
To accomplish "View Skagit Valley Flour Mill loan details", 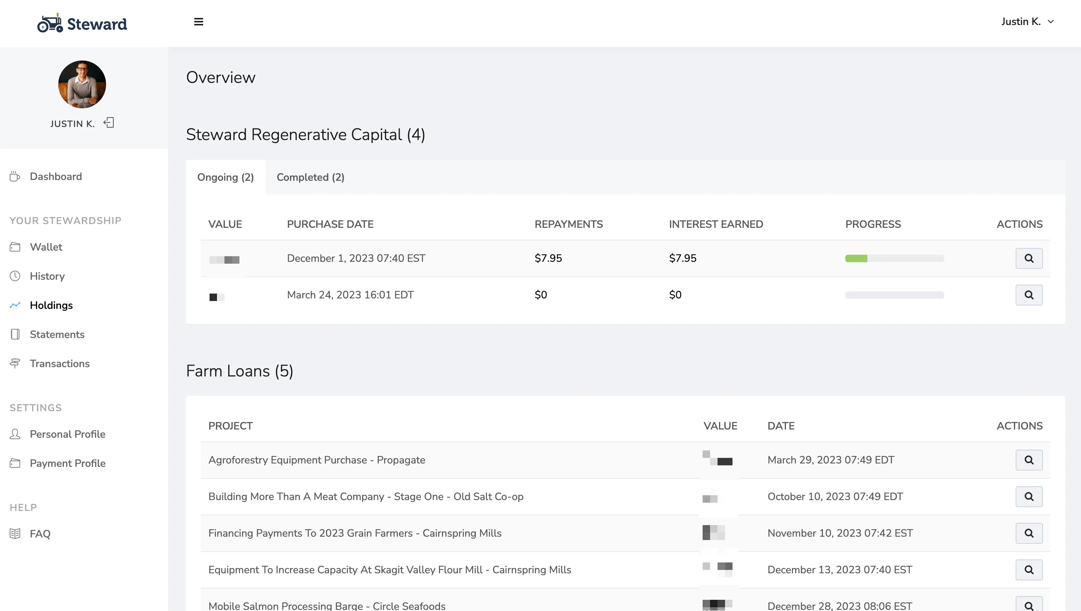I will pos(1029,570).
